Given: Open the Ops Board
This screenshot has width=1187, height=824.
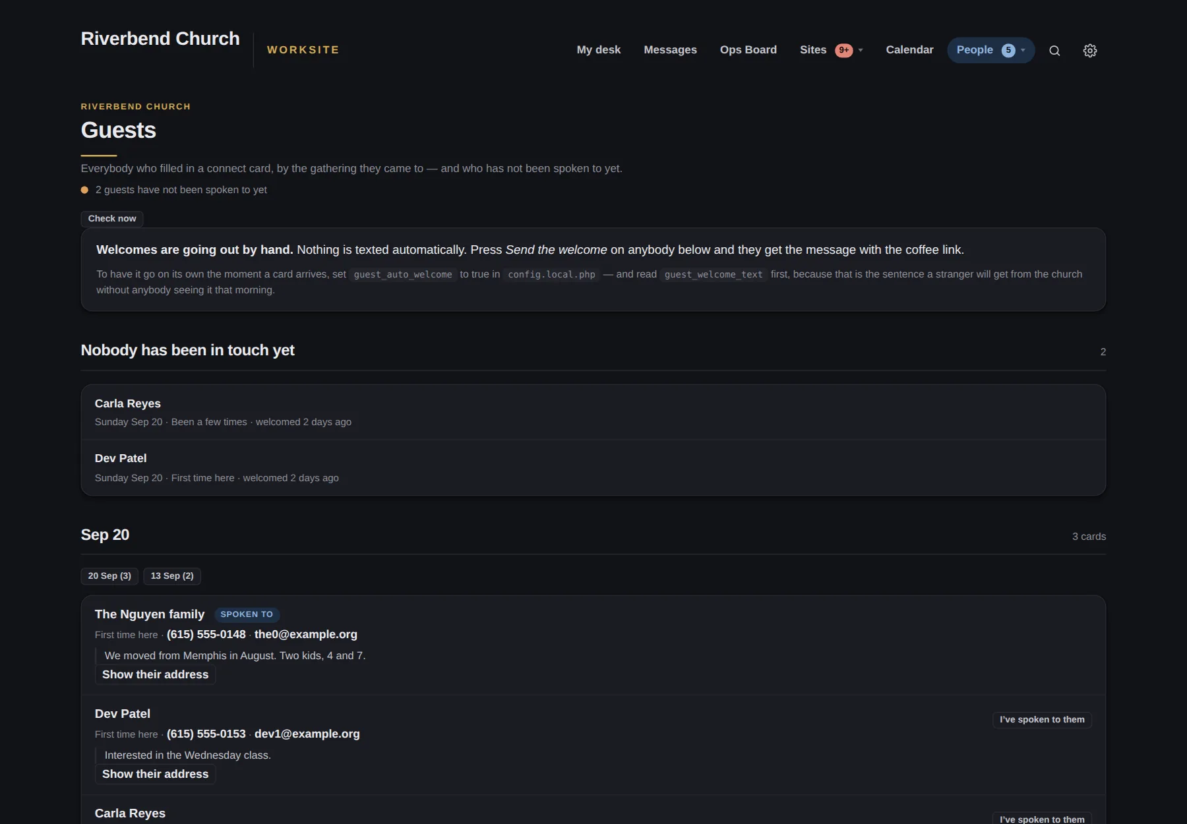Looking at the screenshot, I should point(748,50).
